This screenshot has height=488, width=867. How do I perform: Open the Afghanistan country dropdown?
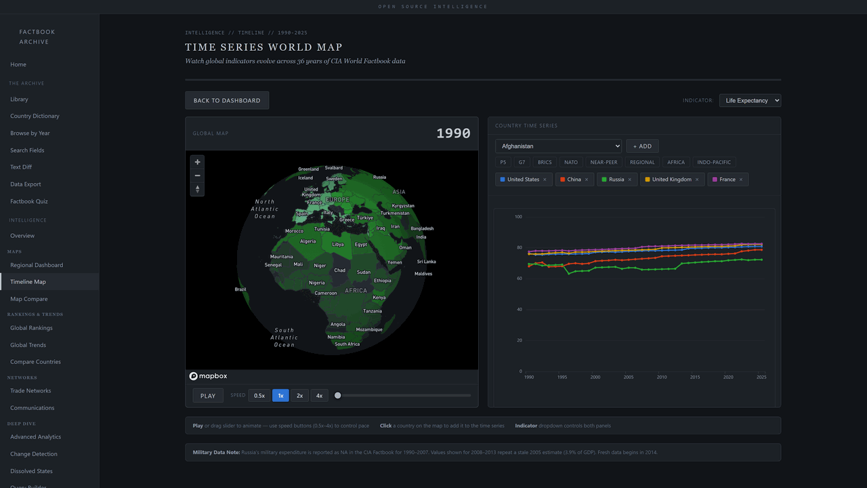pos(558,146)
